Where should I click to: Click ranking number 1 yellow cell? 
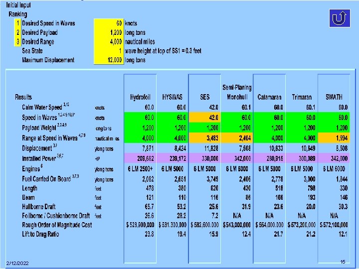click(x=17, y=23)
